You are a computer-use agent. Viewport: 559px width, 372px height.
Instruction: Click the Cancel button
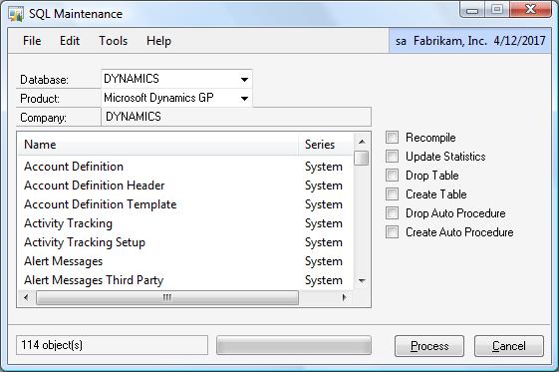tap(509, 346)
